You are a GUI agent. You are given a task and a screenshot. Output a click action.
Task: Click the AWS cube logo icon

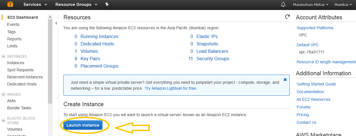[10, 5]
